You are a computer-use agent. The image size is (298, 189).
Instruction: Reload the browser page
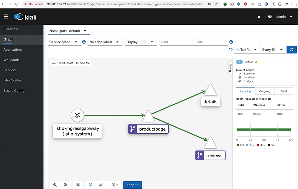click(x=17, y=4)
